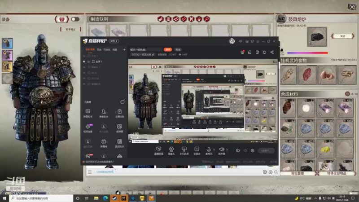The width and height of the screenshot is (359, 202).
Task: Open notifications bell icon
Action: pos(264,52)
